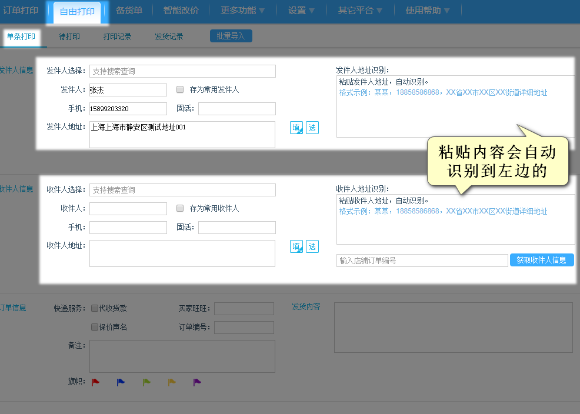The height and width of the screenshot is (414, 580).
Task: Click the 收件人 name field
Action: [128, 209]
